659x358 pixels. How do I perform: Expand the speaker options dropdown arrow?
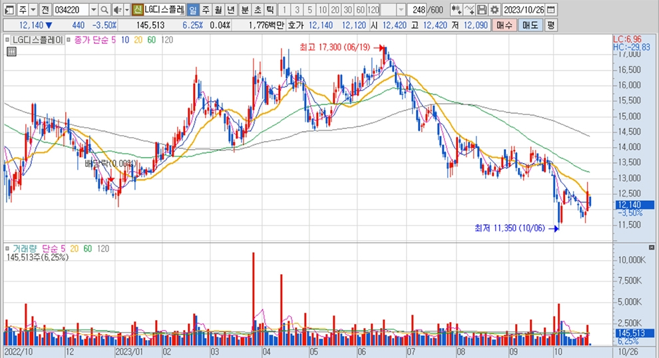(127, 9)
